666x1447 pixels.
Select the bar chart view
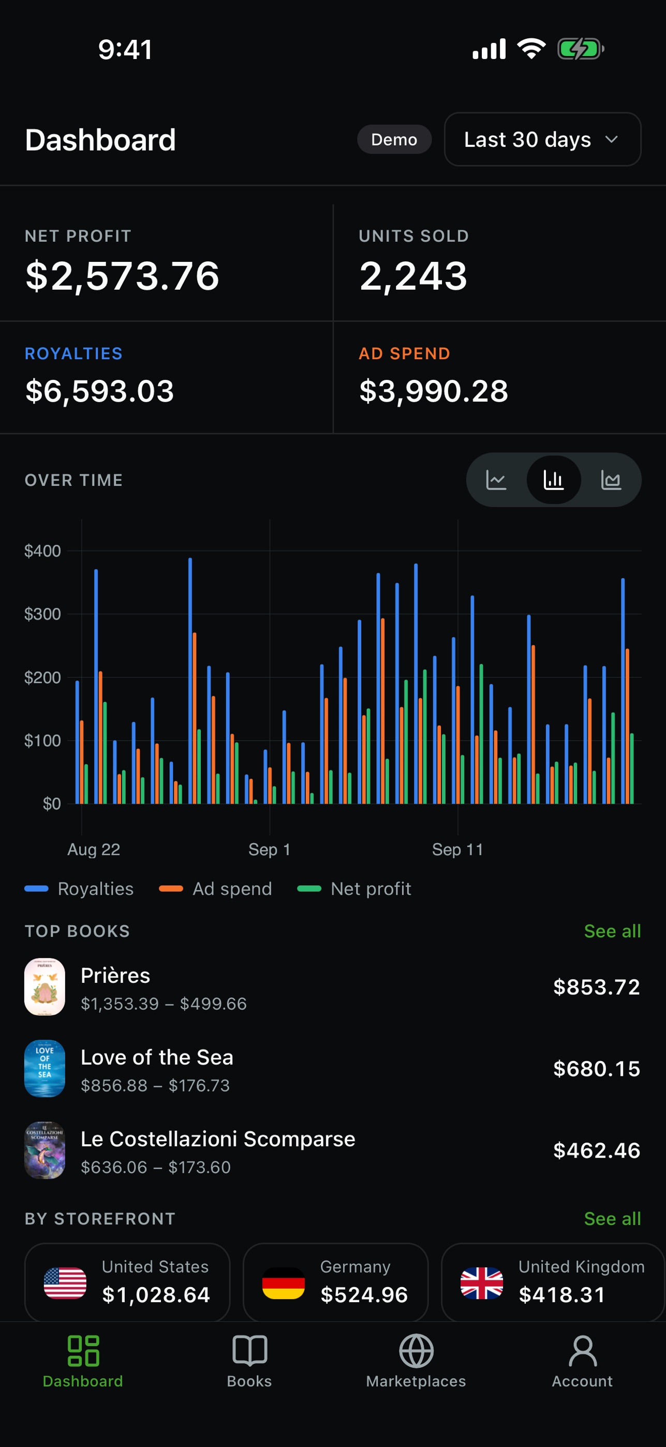(554, 480)
